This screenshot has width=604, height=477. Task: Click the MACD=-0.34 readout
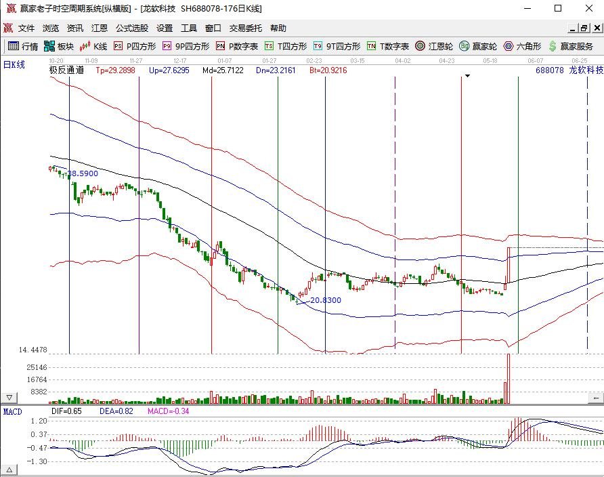(x=168, y=411)
